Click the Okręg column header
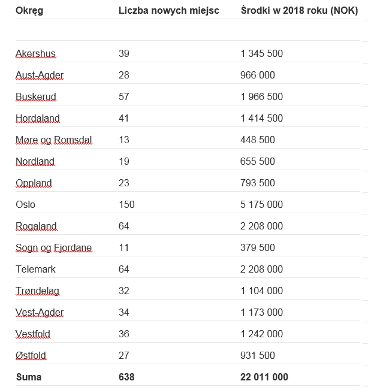The height and width of the screenshot is (387, 368). click(x=29, y=11)
